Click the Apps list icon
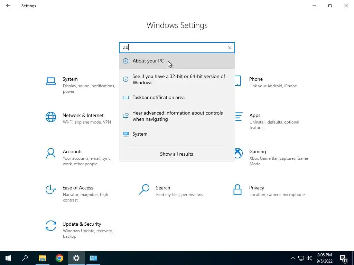This screenshot has height=265, width=354. 239,117
